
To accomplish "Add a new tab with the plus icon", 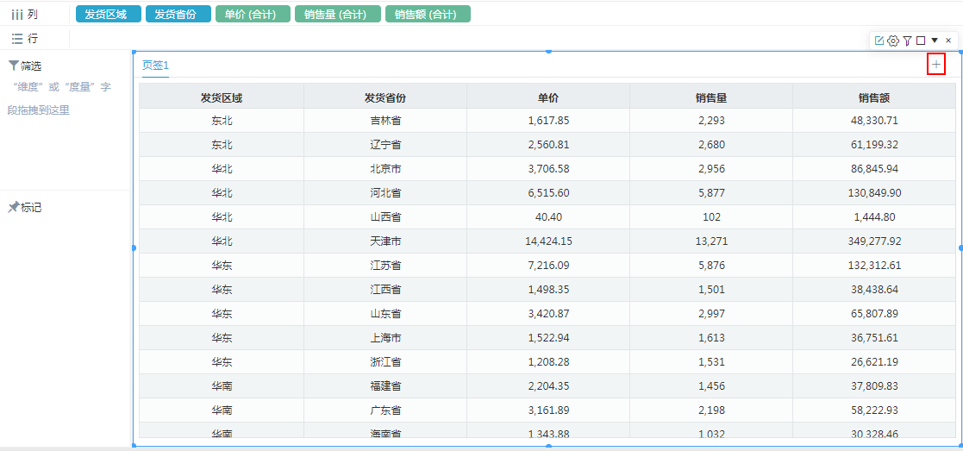I will [936, 64].
